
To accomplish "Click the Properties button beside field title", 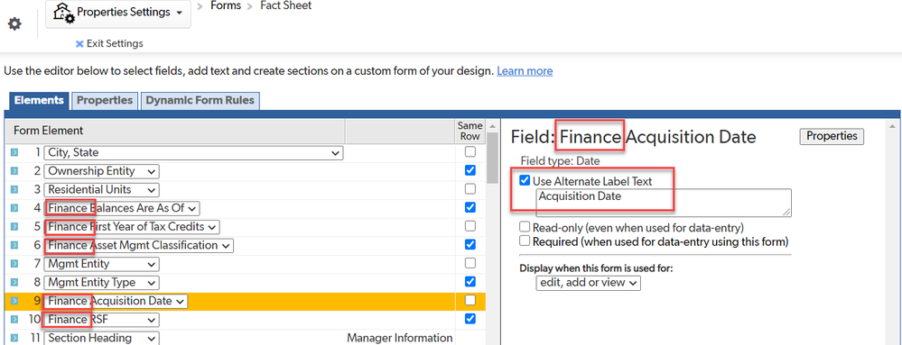I will [x=832, y=136].
